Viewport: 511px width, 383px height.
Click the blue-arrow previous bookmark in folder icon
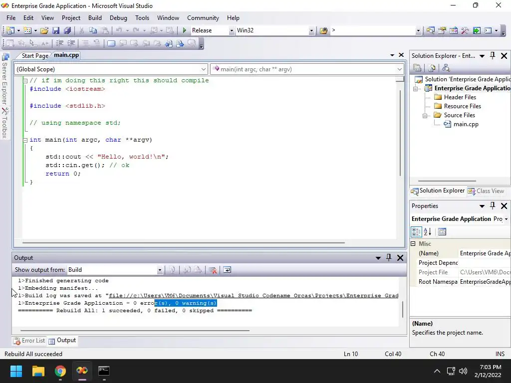coord(169,43)
